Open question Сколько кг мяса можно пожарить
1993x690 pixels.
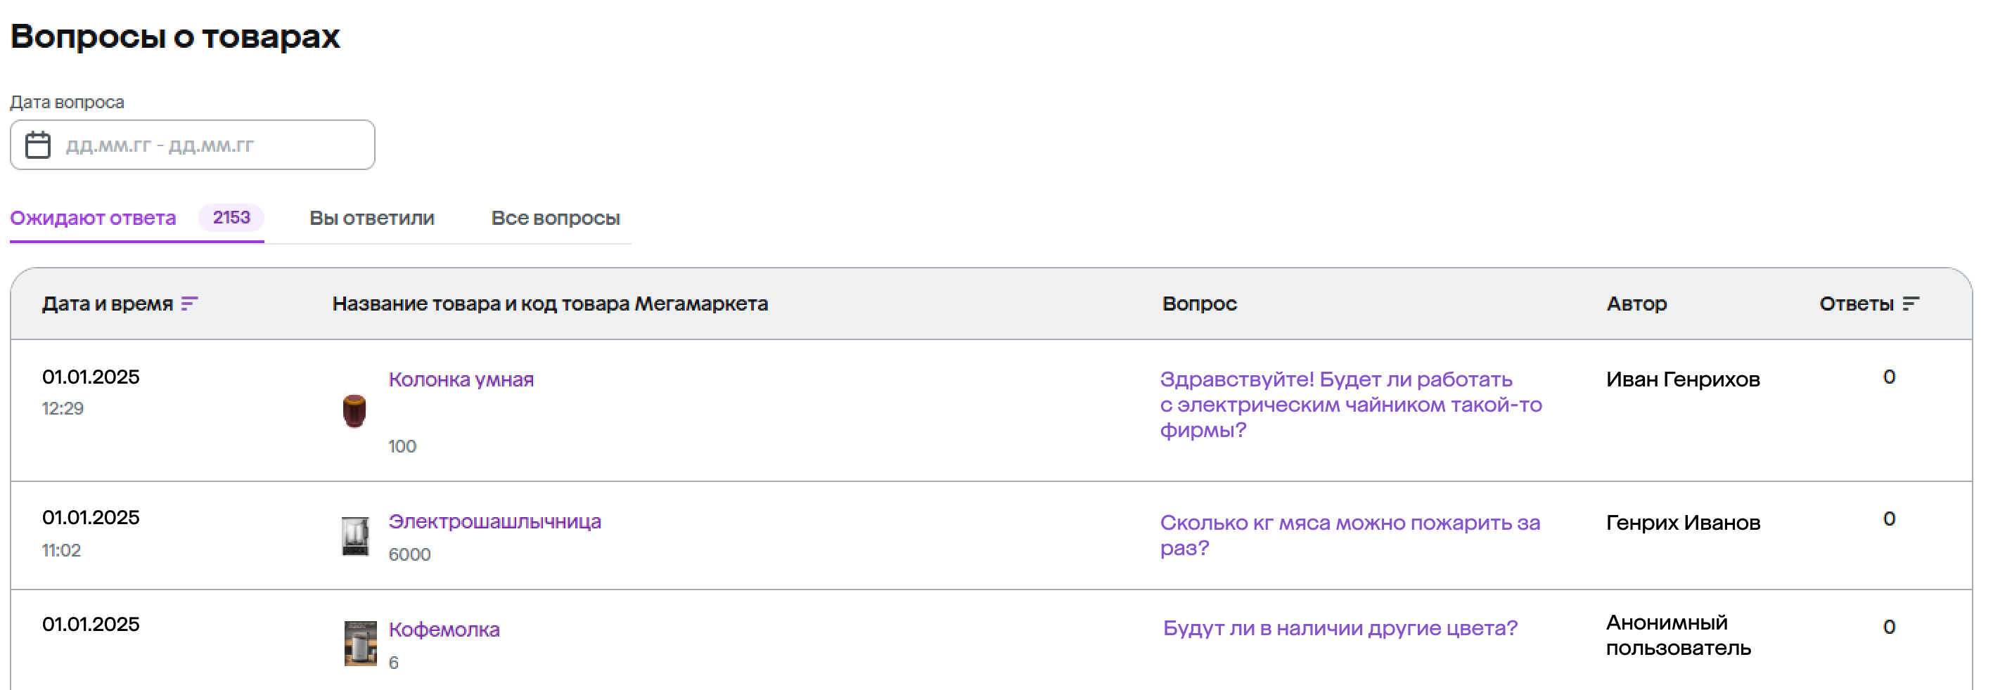(x=1350, y=535)
